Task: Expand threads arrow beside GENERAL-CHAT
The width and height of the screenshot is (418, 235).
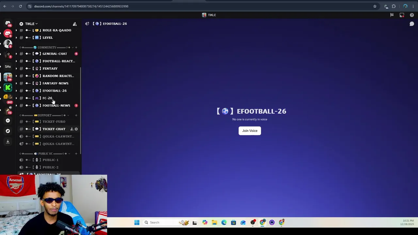Action: [16, 54]
